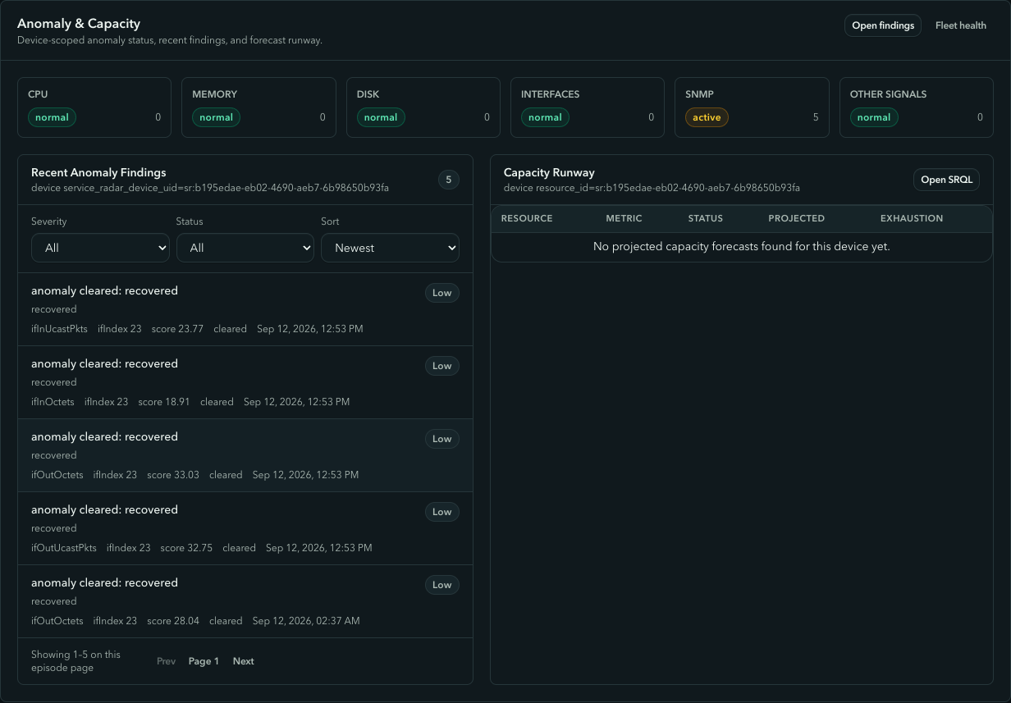1011x703 pixels.
Task: Open the Sort dropdown showing Newest
Action: click(x=390, y=248)
